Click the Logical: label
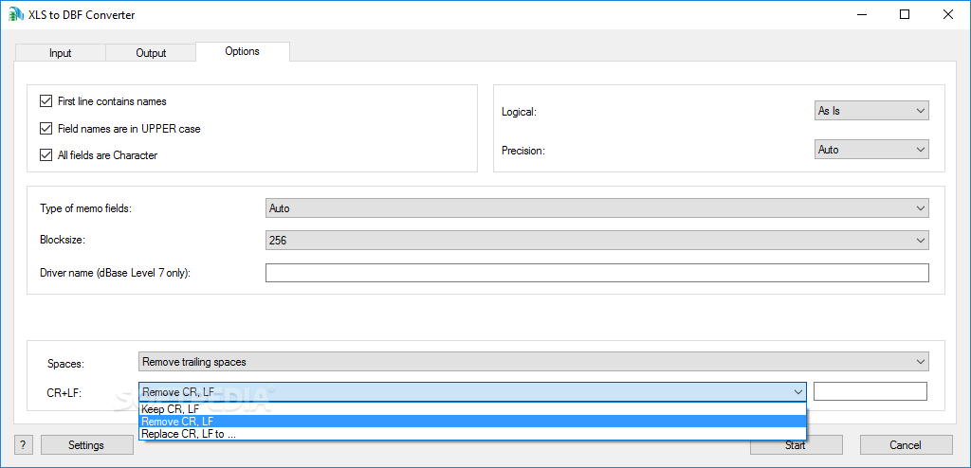Image resolution: width=971 pixels, height=468 pixels. pos(519,112)
